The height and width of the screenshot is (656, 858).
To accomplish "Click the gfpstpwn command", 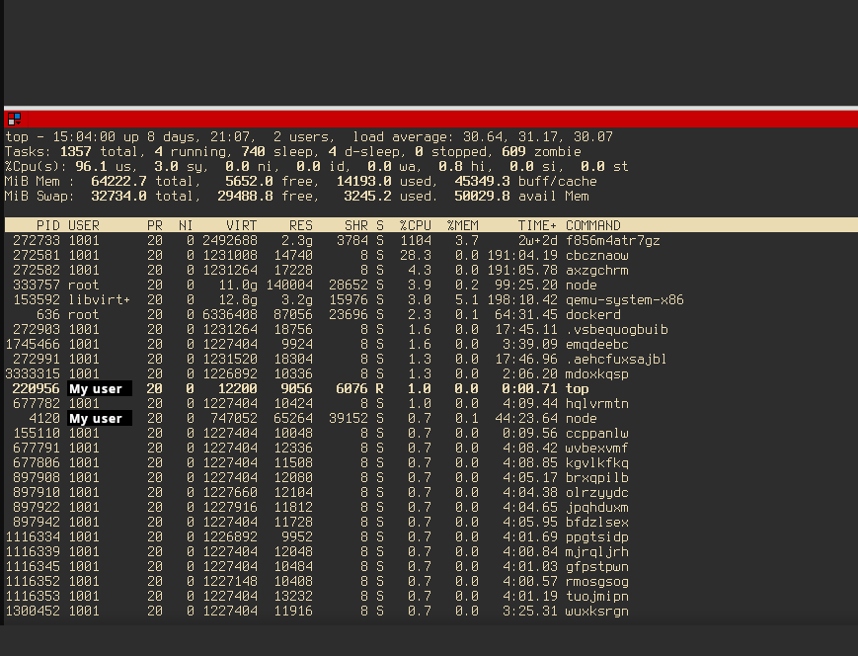I will tap(597, 566).
